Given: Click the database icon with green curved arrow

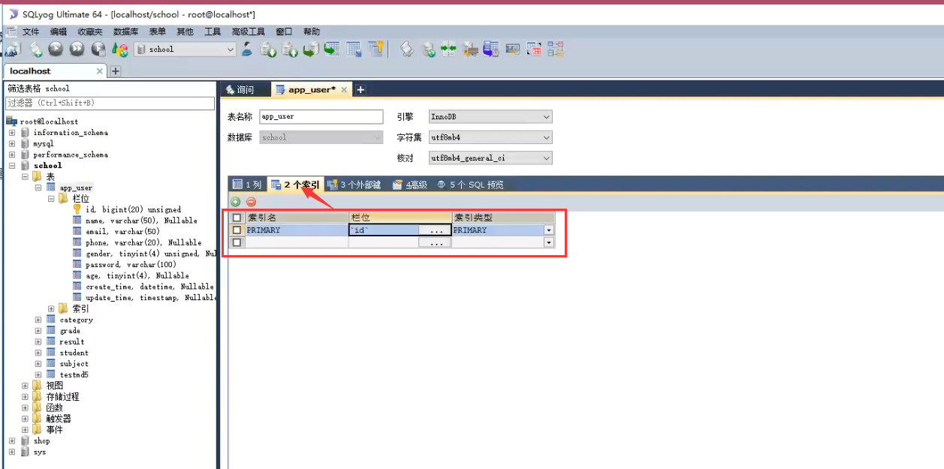Looking at the screenshot, I should pos(310,50).
